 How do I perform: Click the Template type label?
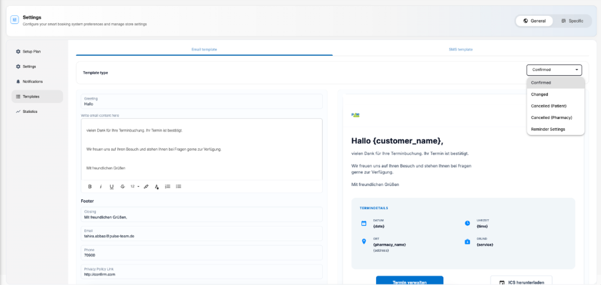click(x=95, y=72)
